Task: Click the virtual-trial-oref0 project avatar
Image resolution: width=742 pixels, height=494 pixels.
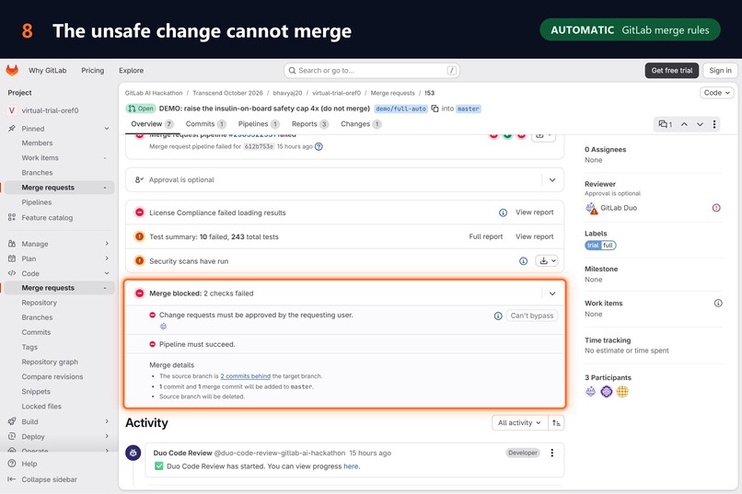Action: click(x=12, y=110)
